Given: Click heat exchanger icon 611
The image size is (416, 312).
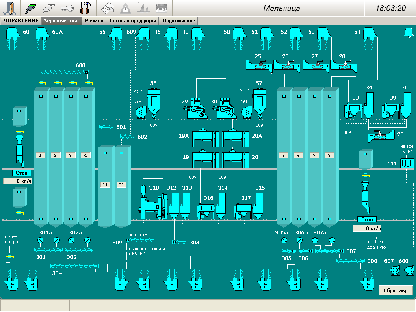Looking at the screenshot, I should (406, 163).
